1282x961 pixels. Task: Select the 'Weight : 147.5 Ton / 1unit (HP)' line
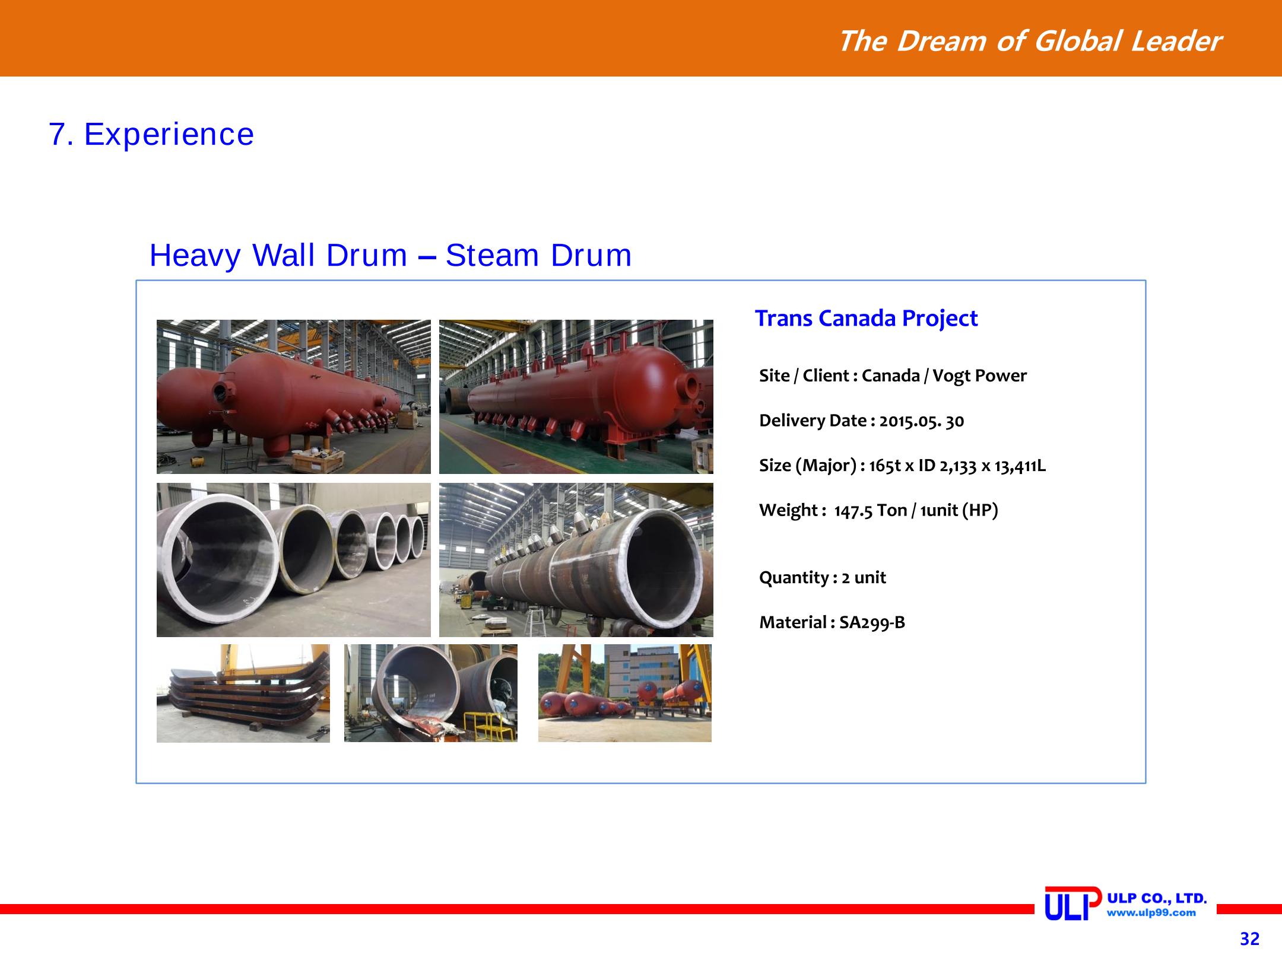point(878,510)
